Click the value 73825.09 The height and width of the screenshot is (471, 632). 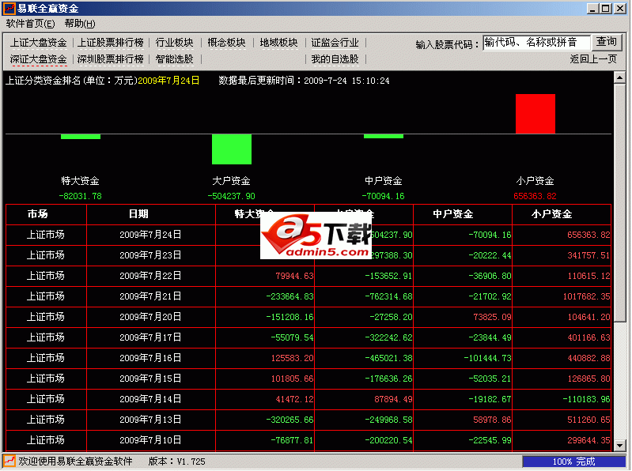pyautogui.click(x=492, y=317)
